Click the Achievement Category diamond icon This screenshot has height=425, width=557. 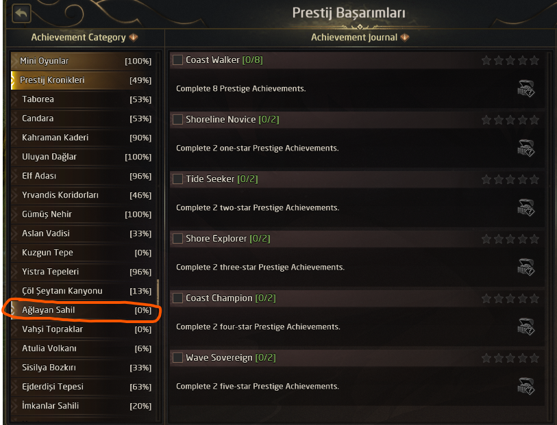click(x=134, y=37)
